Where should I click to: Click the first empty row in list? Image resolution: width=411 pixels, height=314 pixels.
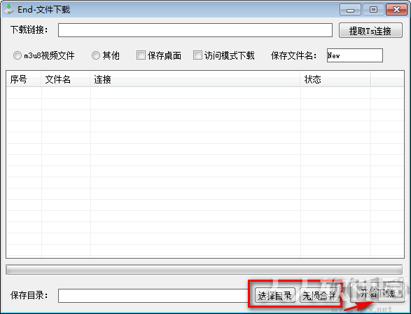[205, 93]
